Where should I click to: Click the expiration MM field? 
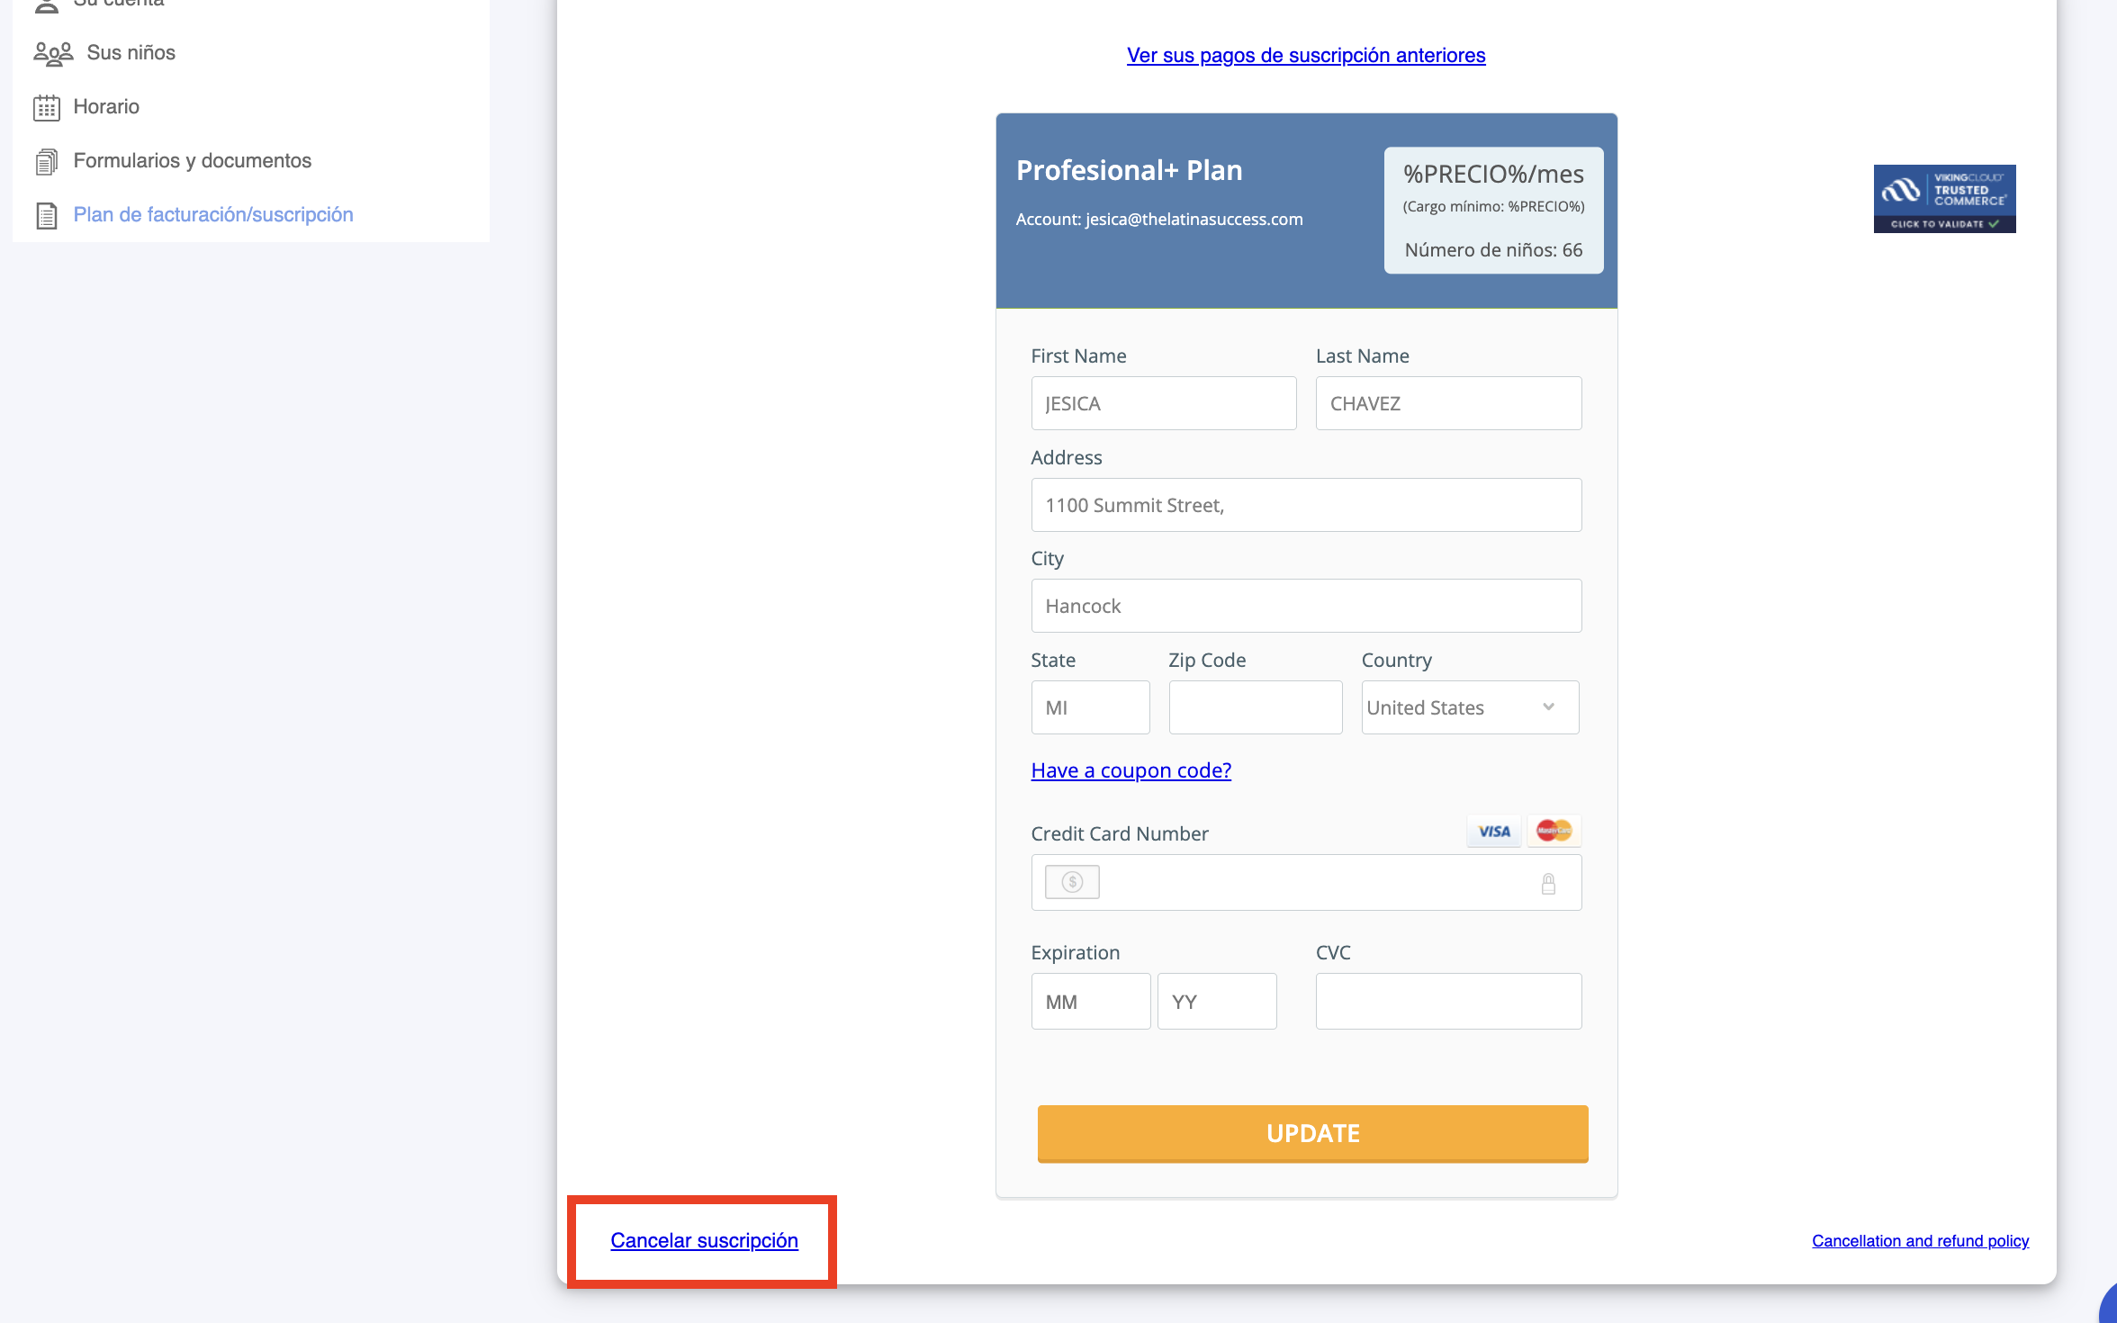(1090, 1002)
